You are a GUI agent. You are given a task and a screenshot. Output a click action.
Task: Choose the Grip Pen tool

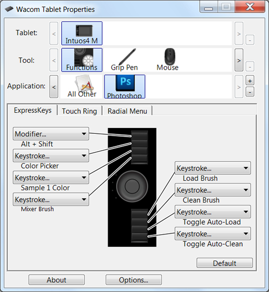pos(125,60)
